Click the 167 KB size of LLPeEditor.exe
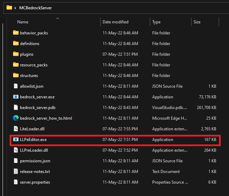This screenshot has height=196, width=229. (210, 140)
